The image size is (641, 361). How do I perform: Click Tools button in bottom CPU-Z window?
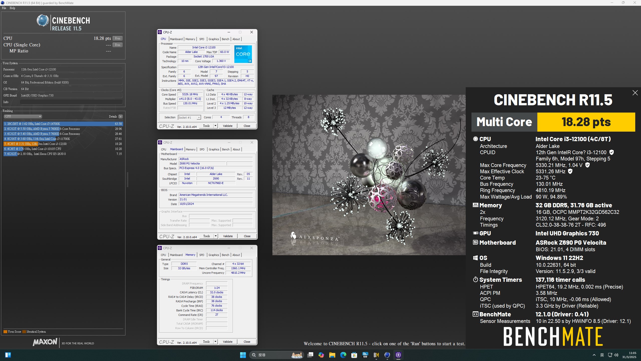(x=206, y=342)
